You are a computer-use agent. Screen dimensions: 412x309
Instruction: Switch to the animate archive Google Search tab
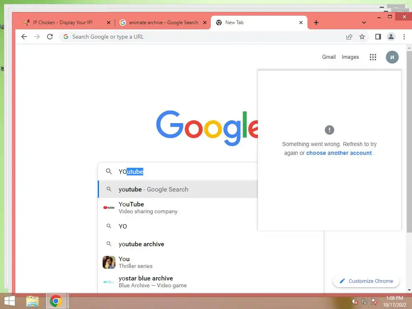[x=163, y=23]
